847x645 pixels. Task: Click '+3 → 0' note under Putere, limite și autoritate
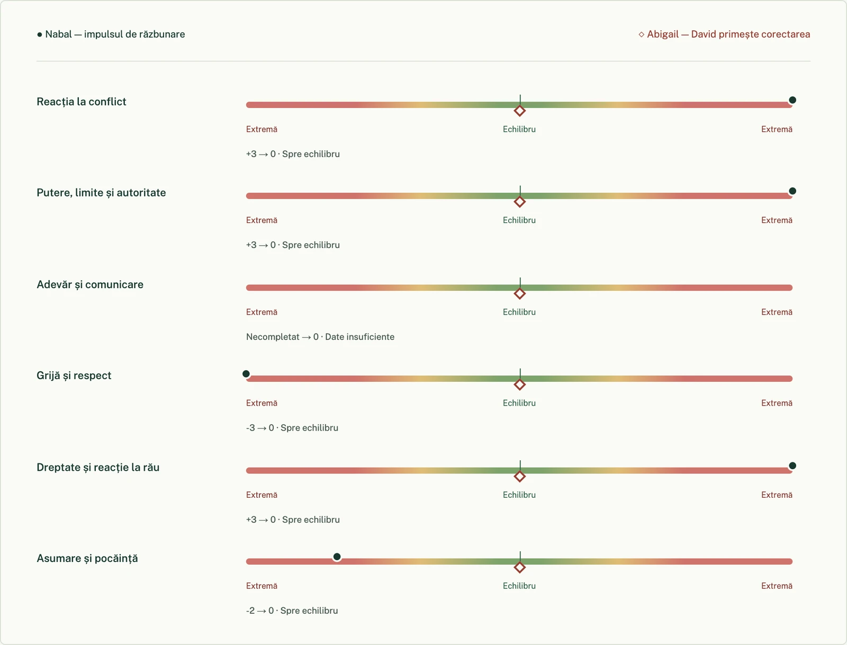[293, 245]
